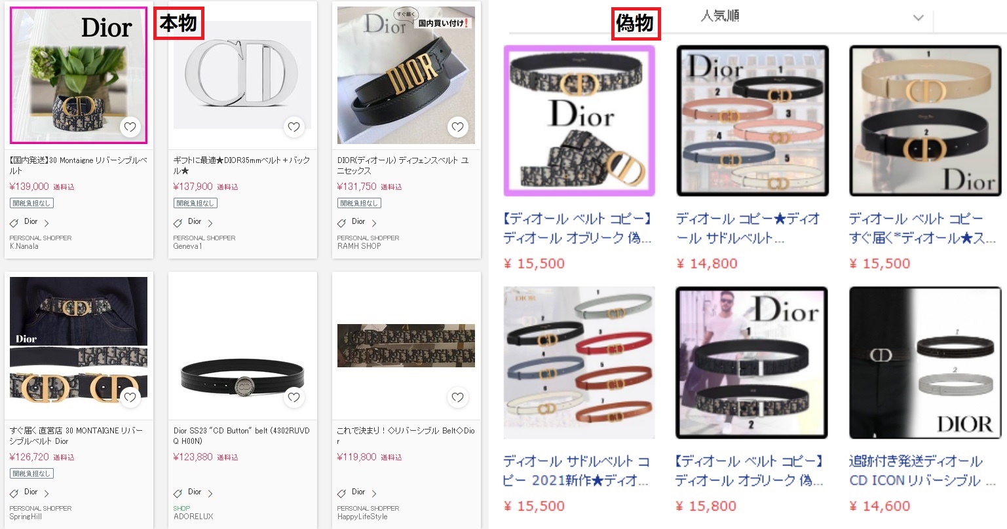The width and height of the screenshot is (1007, 529).
Task: Expand Dior chevron under SpringHill listing
Action: [x=47, y=493]
